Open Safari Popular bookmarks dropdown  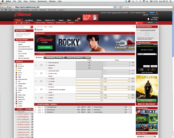(x=62, y=10)
